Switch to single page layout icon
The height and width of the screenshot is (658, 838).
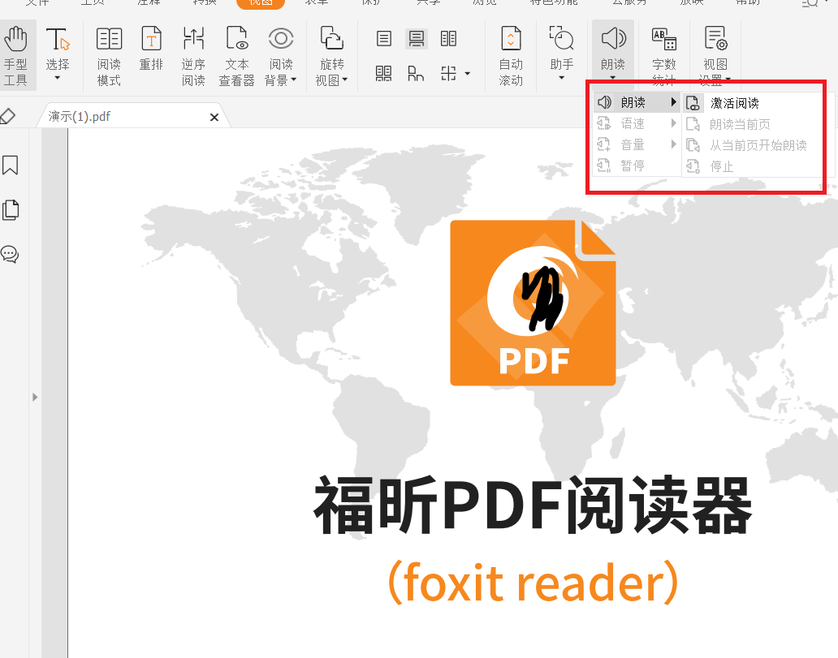384,38
